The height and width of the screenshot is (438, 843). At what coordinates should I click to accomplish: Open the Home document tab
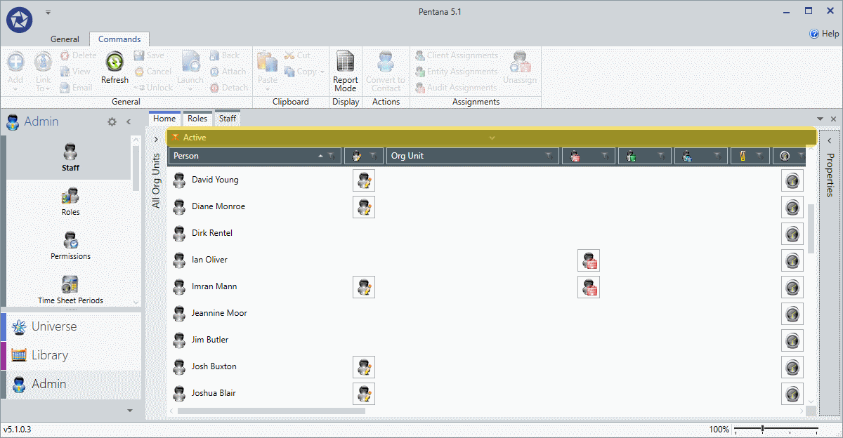[164, 119]
